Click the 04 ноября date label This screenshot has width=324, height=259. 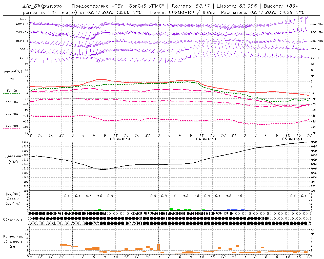point(206,139)
